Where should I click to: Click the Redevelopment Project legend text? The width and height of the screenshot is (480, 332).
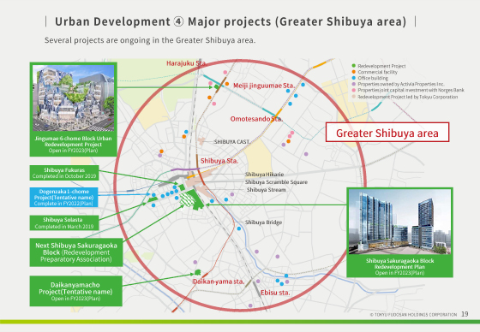click(x=381, y=66)
